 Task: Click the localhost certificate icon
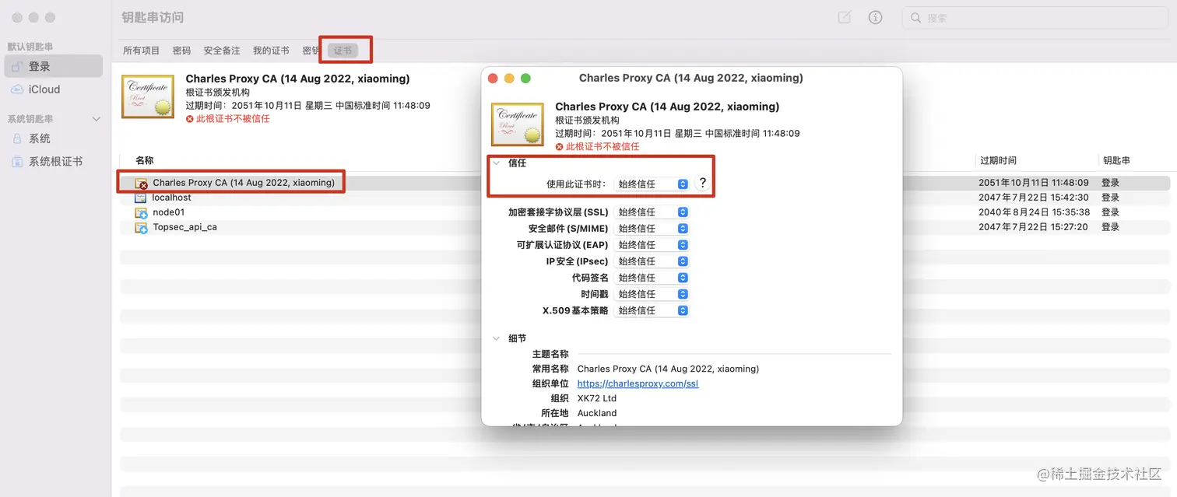(141, 198)
